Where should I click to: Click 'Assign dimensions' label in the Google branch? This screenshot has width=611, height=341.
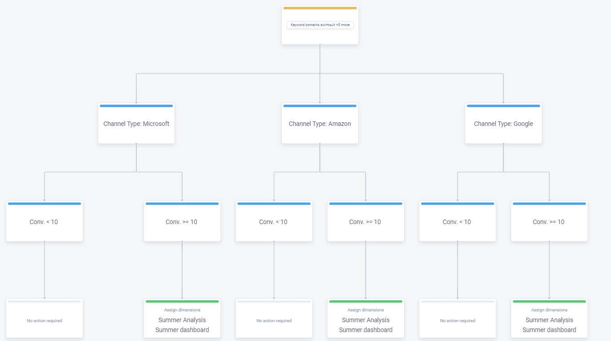click(549, 310)
